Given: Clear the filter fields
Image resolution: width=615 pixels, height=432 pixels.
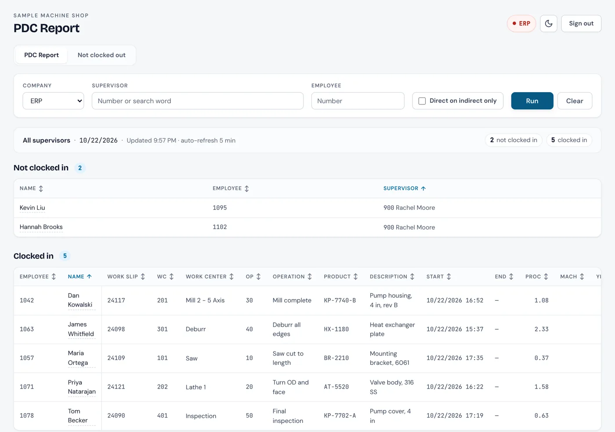Looking at the screenshot, I should [x=575, y=101].
